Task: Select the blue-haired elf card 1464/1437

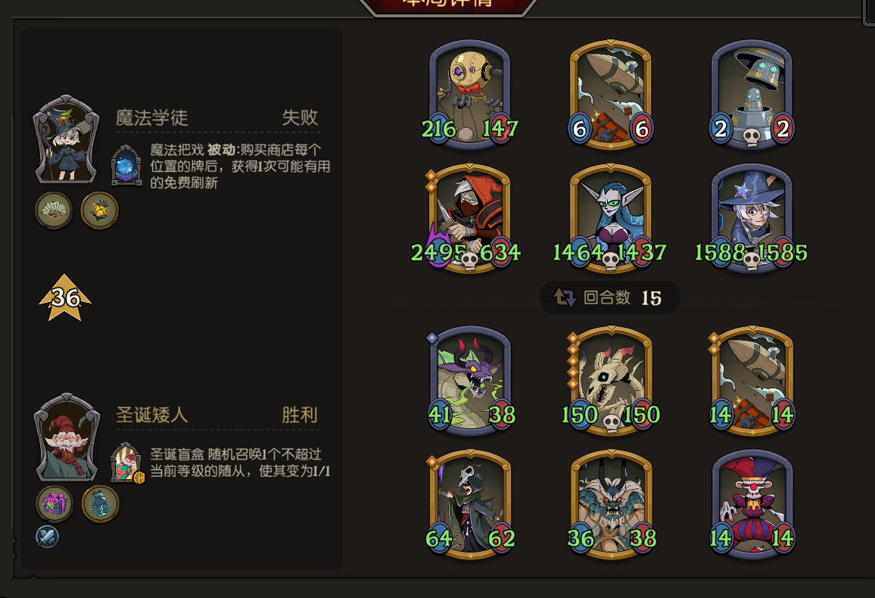Action: click(x=610, y=219)
